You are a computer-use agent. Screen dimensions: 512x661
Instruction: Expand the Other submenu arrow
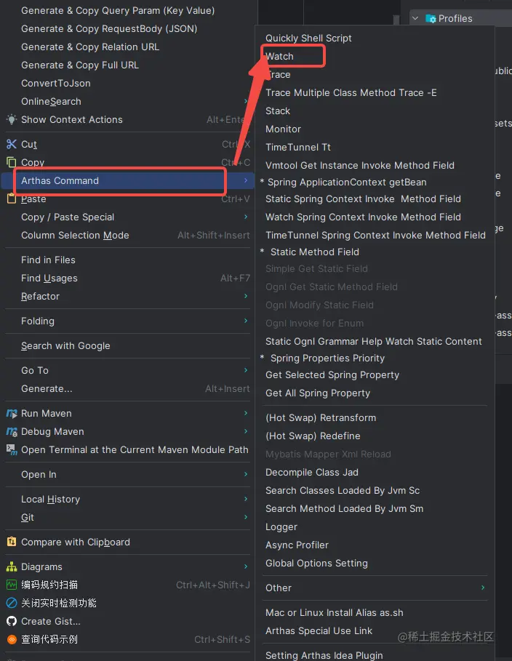pyautogui.click(x=483, y=588)
